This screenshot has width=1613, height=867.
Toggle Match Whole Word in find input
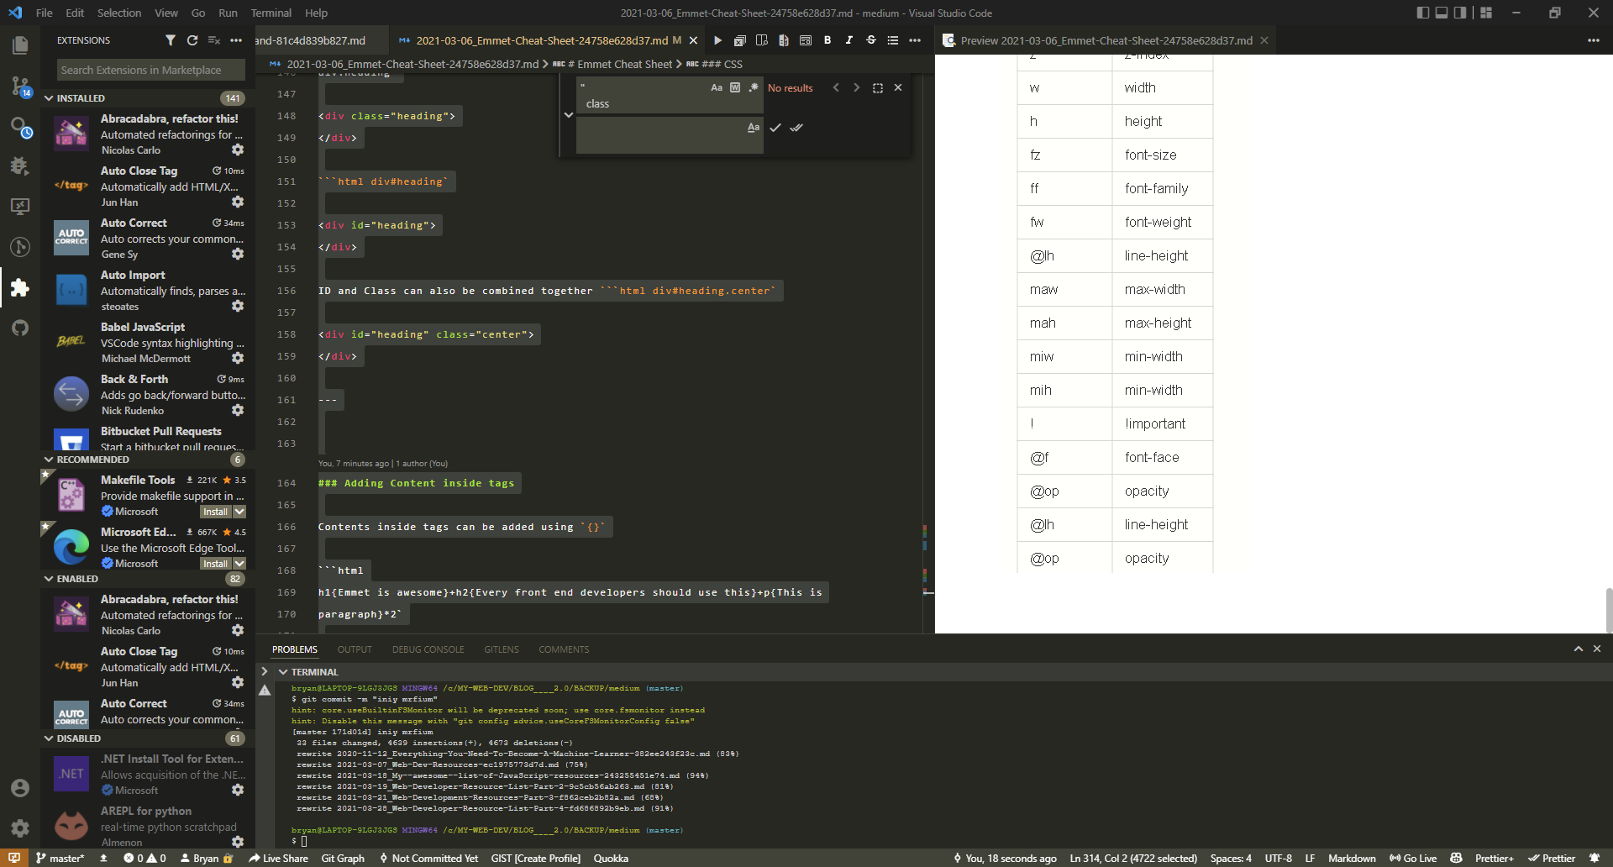point(735,87)
